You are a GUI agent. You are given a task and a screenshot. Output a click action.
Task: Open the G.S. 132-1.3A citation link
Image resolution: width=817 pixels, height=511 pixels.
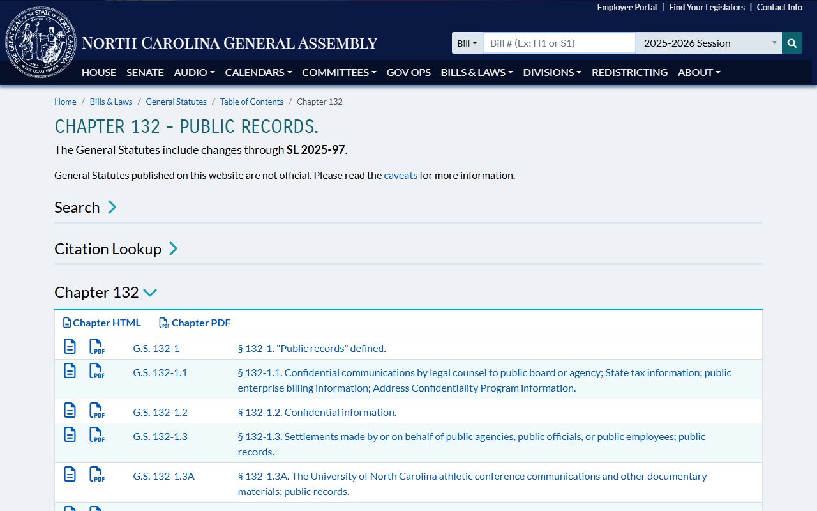164,476
